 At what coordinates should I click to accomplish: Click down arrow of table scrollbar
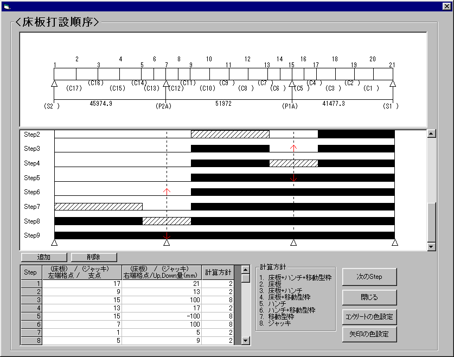(246, 341)
